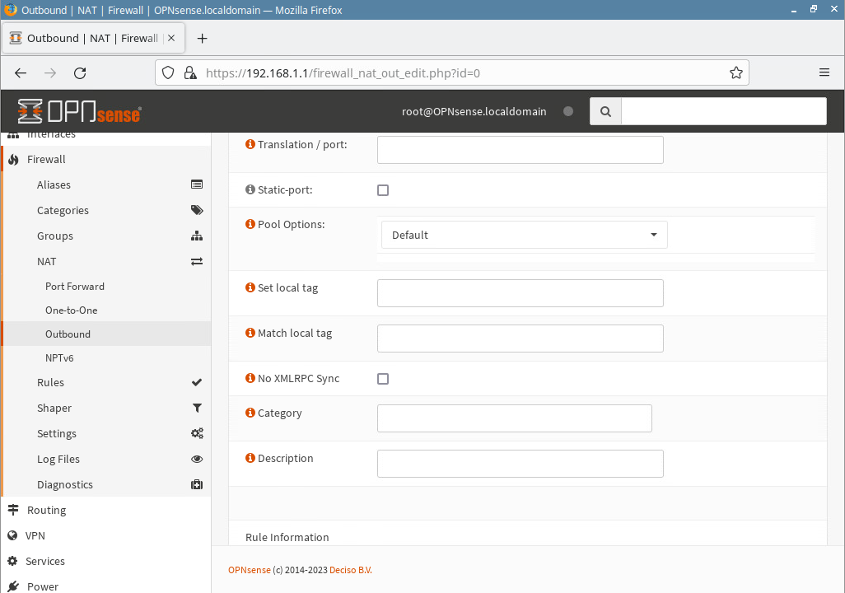Follow the Deciso B.V. footer link
The width and height of the screenshot is (845, 593).
pyautogui.click(x=350, y=570)
